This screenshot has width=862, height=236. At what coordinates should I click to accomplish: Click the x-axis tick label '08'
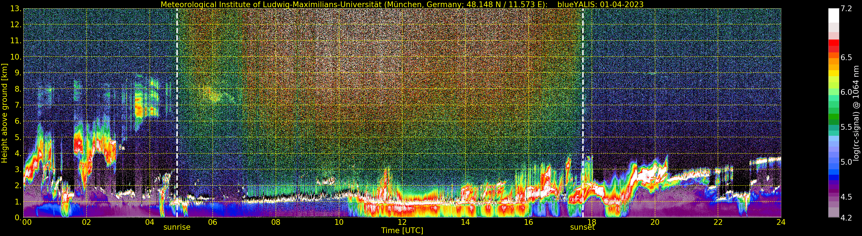click(276, 222)
